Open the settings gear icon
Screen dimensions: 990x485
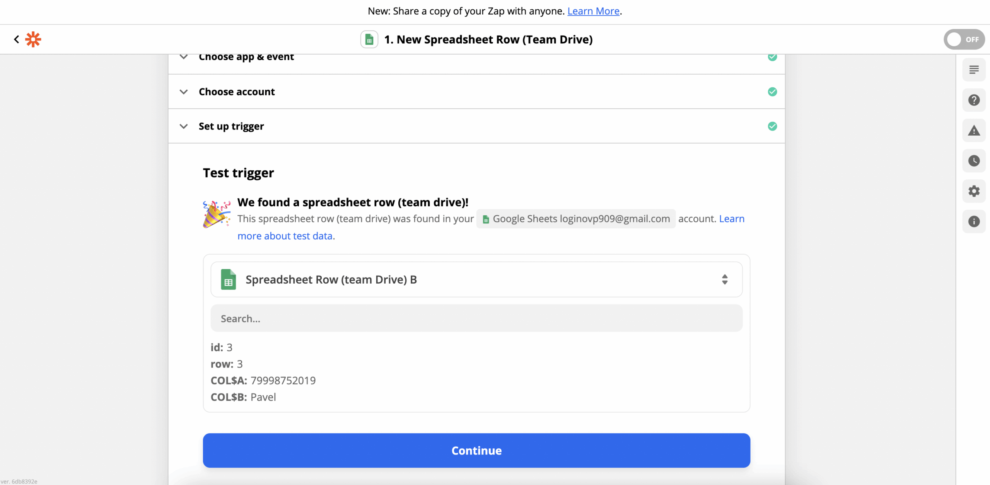pos(974,191)
